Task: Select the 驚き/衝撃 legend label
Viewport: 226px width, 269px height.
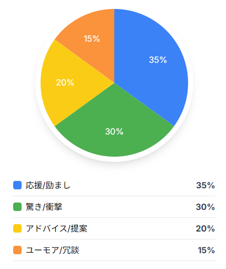Action: (44, 207)
